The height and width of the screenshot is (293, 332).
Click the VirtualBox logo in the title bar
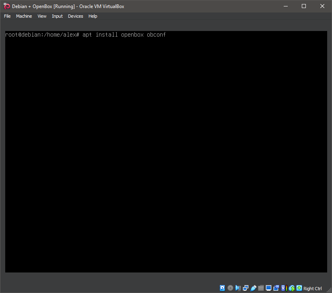point(6,6)
